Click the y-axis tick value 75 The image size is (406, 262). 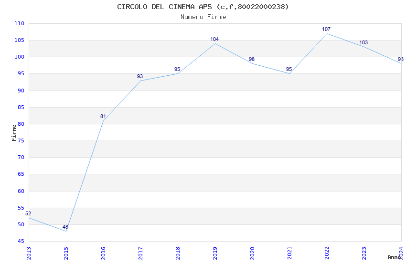[x=21, y=141]
